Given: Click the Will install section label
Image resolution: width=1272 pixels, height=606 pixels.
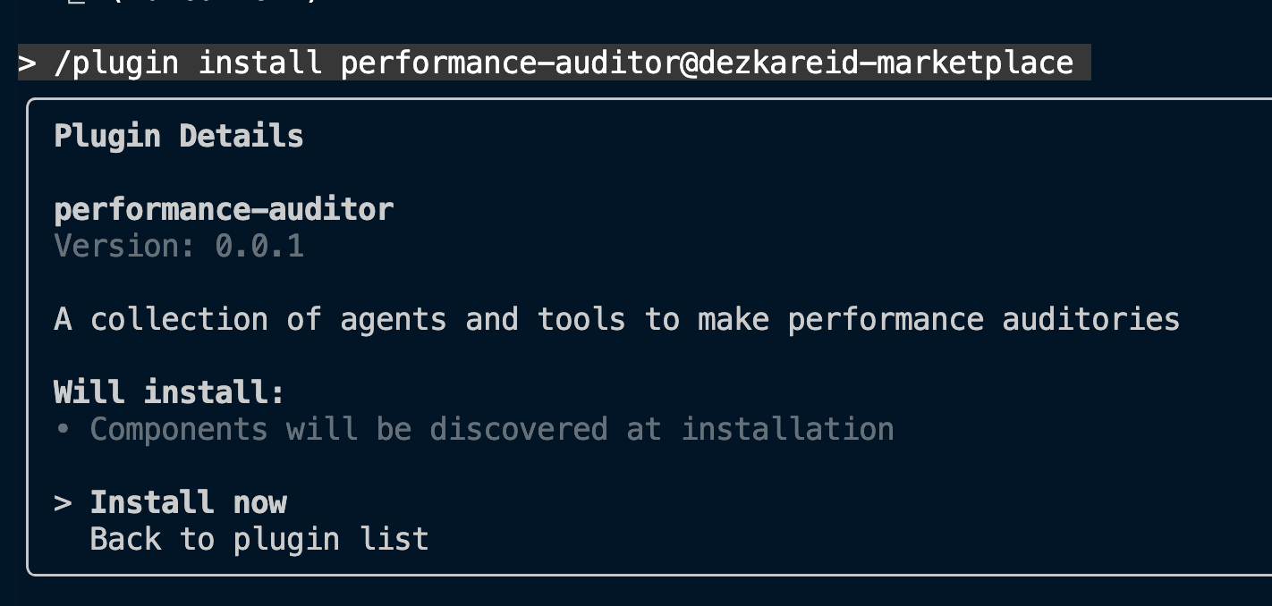Looking at the screenshot, I should (x=168, y=391).
